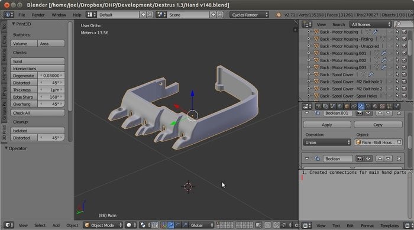The height and width of the screenshot is (230, 414).
Task: Open the Modifiers properties tab wrench icon
Action: (x=361, y=106)
